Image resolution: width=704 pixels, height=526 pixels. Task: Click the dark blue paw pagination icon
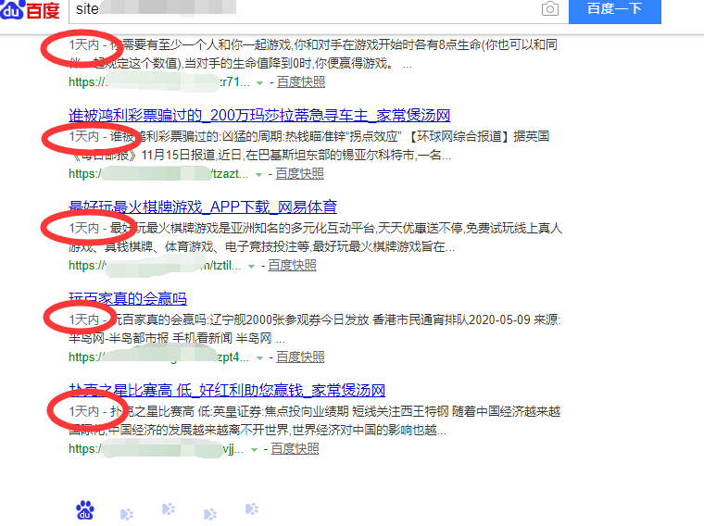click(x=85, y=509)
